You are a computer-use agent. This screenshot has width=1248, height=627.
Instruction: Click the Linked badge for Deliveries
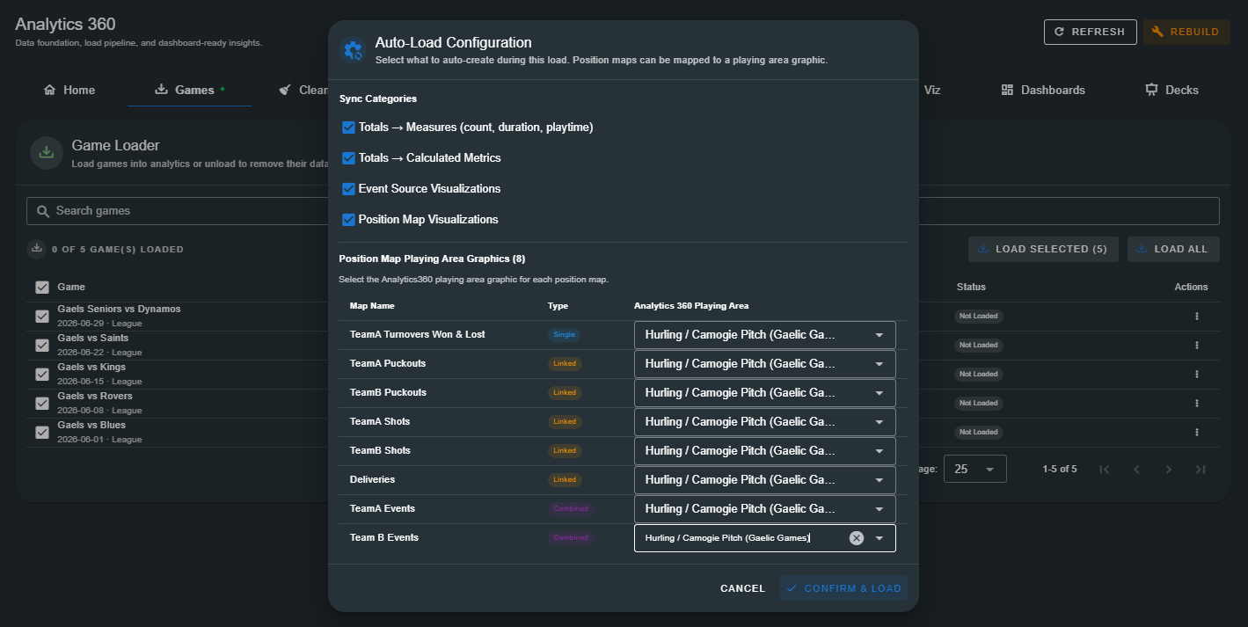[565, 480]
